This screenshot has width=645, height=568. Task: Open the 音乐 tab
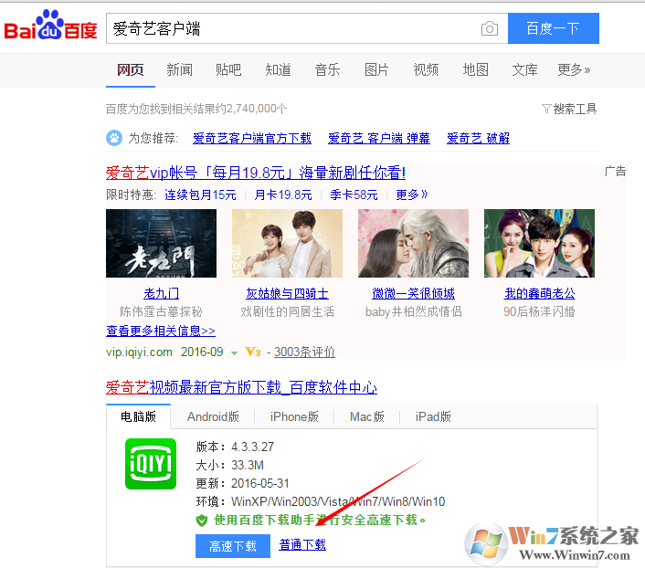[327, 69]
